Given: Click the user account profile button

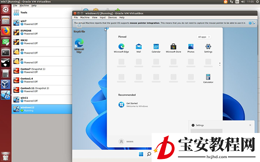Looking at the screenshot, I should pyautogui.click(x=126, y=142).
